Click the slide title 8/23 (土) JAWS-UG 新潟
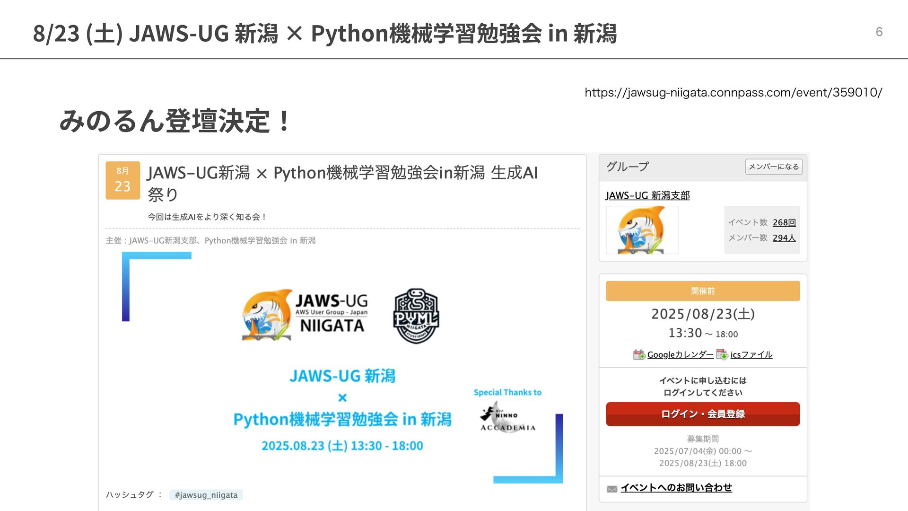This screenshot has height=511, width=908. click(325, 34)
